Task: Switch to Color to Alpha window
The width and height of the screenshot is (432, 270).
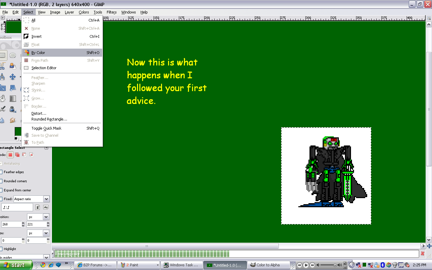Action: [269, 265]
